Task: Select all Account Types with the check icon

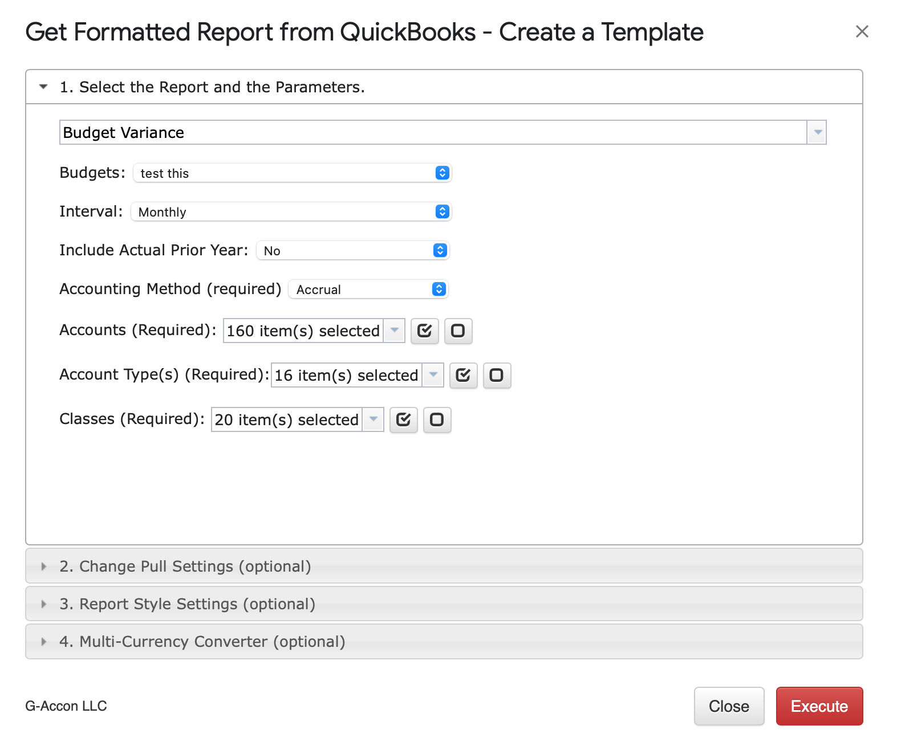Action: point(463,375)
